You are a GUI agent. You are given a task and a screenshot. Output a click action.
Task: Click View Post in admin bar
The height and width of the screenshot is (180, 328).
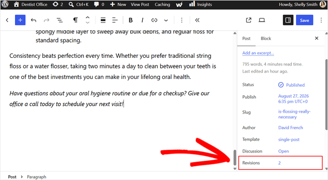pyautogui.click(x=140, y=4)
